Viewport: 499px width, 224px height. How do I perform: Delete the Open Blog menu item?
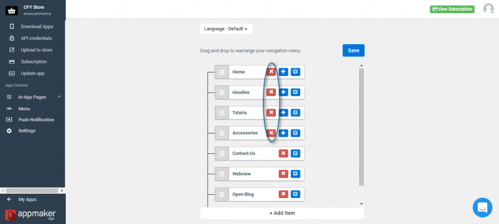(283, 194)
